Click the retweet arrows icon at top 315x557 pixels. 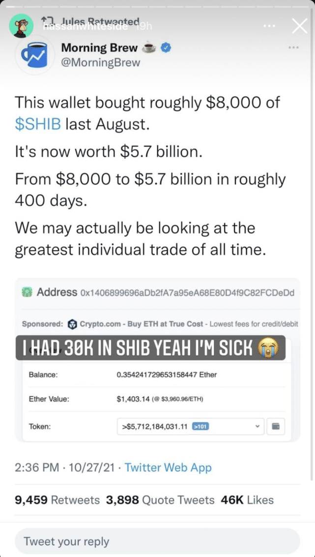click(47, 20)
